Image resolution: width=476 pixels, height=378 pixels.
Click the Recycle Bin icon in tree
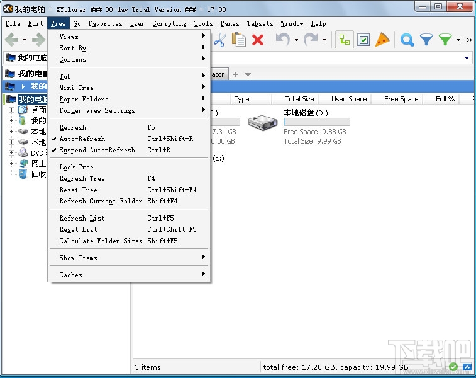click(23, 174)
